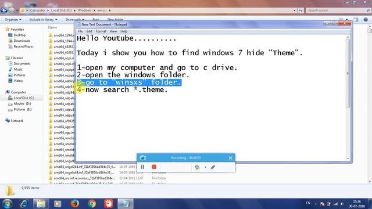Open the zoom tool on the recorder toolbar
Screen dimensions: 372x209
pos(197,167)
